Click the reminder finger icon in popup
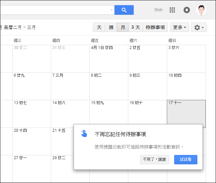The height and width of the screenshot is (183, 216). click(84, 134)
